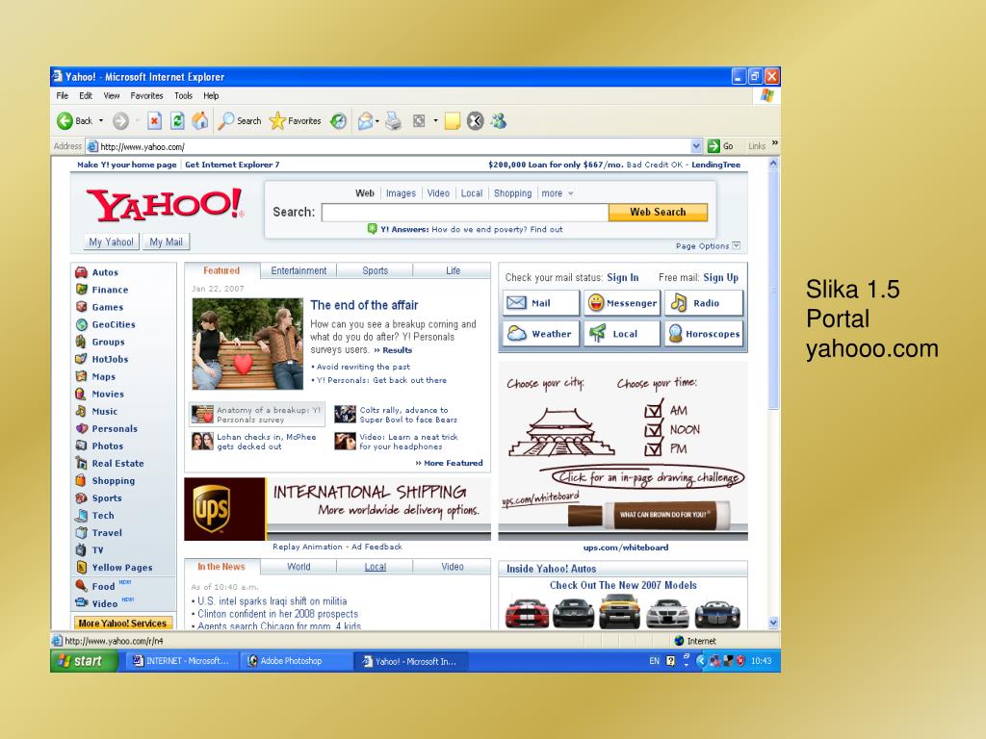Open the Back button history dropdown
986x739 pixels.
click(101, 120)
